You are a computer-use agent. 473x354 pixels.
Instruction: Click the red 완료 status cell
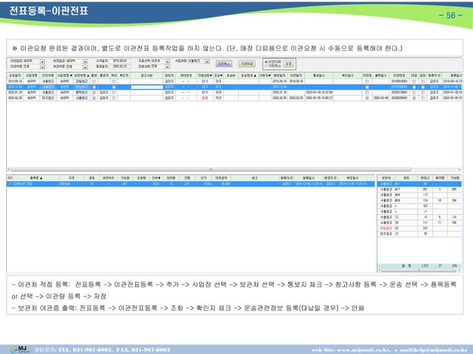coord(205,98)
